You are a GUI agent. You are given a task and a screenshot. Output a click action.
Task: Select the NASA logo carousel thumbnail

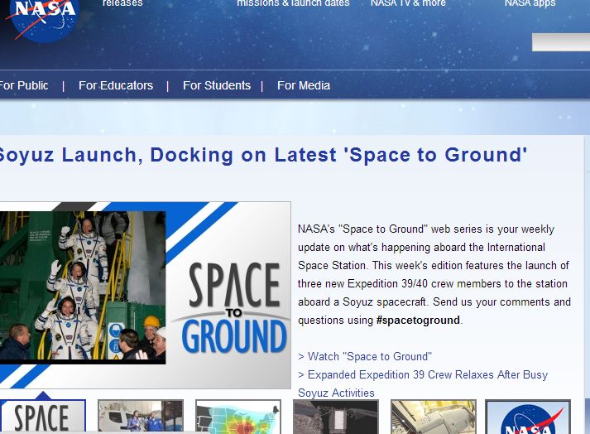coord(528,417)
